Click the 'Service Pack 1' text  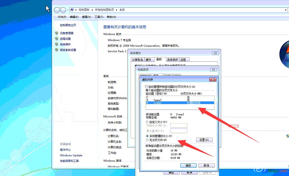pos(117,51)
